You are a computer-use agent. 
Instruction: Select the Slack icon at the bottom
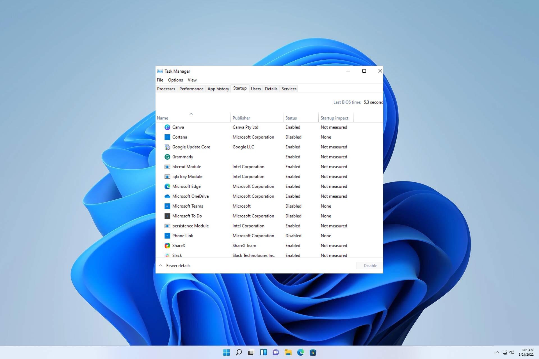167,255
